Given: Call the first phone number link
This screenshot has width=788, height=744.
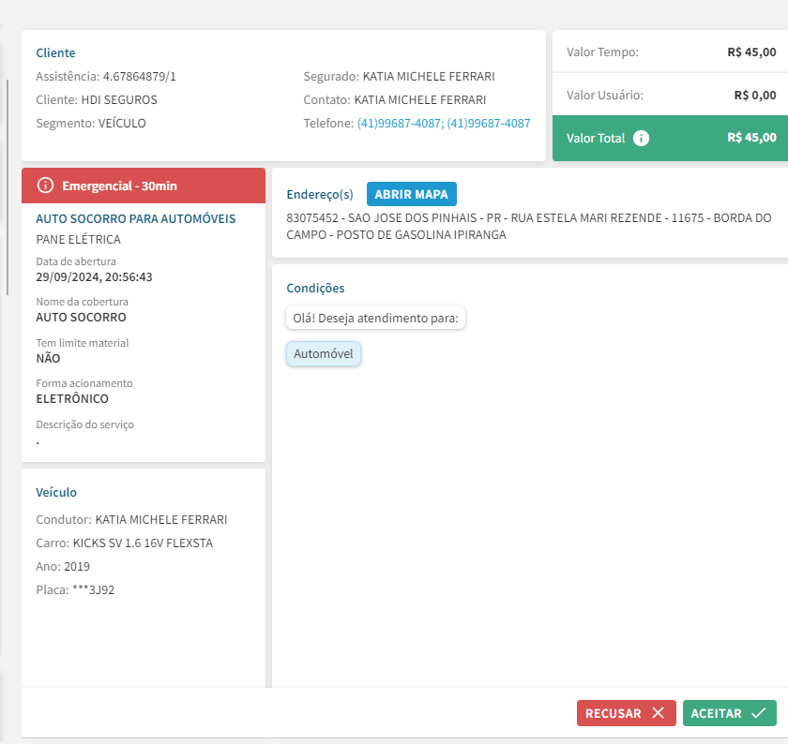Looking at the screenshot, I should pos(399,123).
